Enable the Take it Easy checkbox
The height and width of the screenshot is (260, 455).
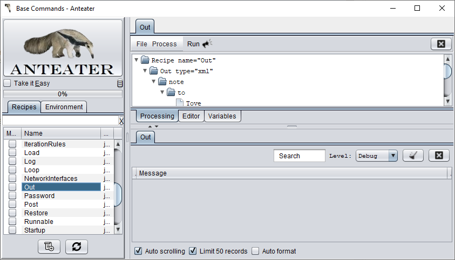tap(7, 83)
